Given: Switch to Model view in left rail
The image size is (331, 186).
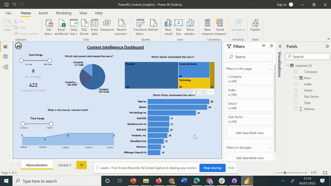Looking at the screenshot, I should (5, 67).
